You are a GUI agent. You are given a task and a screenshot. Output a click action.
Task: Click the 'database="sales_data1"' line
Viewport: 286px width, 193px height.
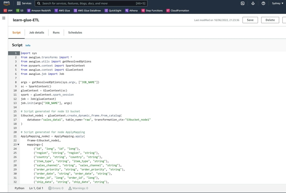pos(89,119)
